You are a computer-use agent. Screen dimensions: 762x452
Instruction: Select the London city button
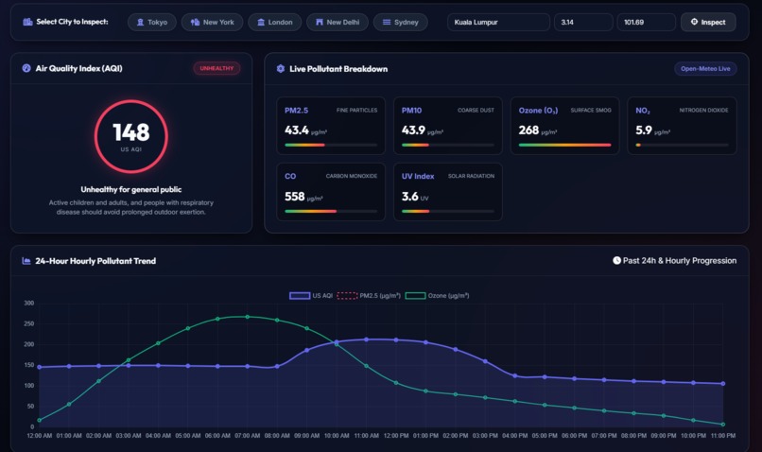point(274,23)
